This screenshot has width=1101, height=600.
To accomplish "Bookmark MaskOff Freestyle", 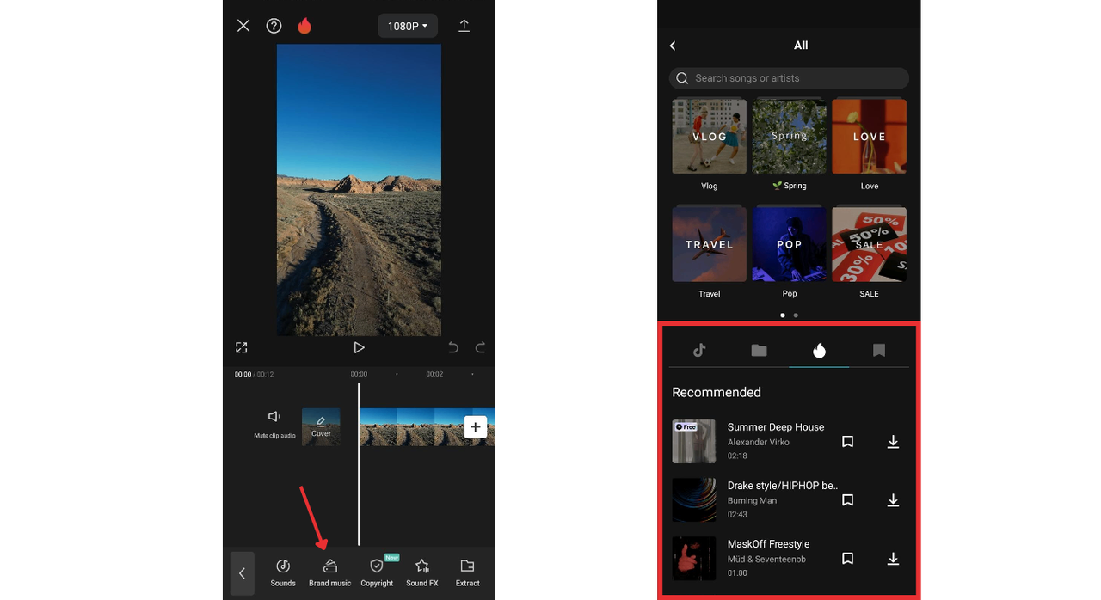I will 847,559.
